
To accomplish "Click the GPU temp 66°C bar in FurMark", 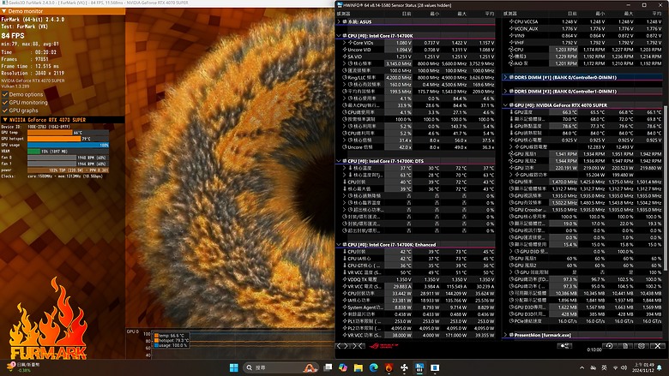I will pyautogui.click(x=68, y=133).
